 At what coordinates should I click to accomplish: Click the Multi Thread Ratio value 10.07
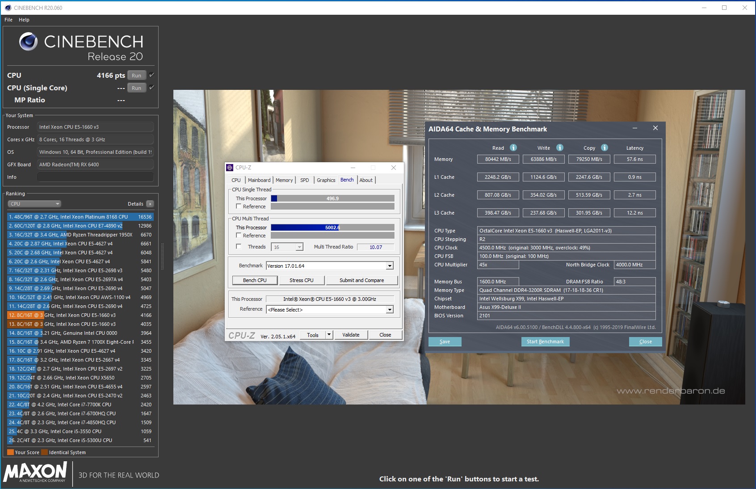click(x=376, y=247)
